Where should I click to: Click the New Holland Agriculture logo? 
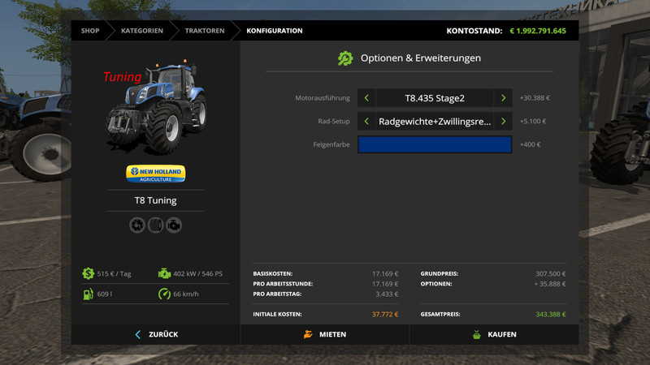[x=155, y=174]
